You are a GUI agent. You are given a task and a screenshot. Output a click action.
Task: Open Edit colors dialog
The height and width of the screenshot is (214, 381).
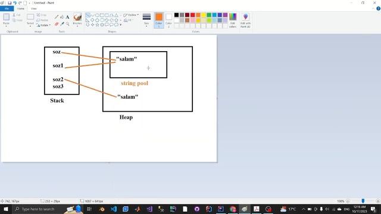(x=233, y=20)
